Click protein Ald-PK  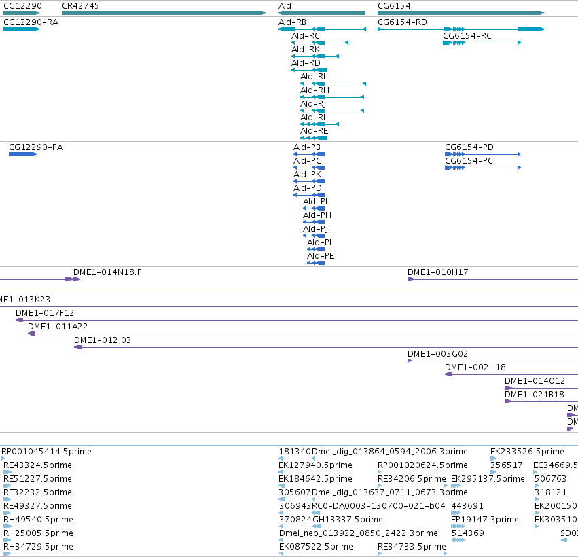pos(308,175)
